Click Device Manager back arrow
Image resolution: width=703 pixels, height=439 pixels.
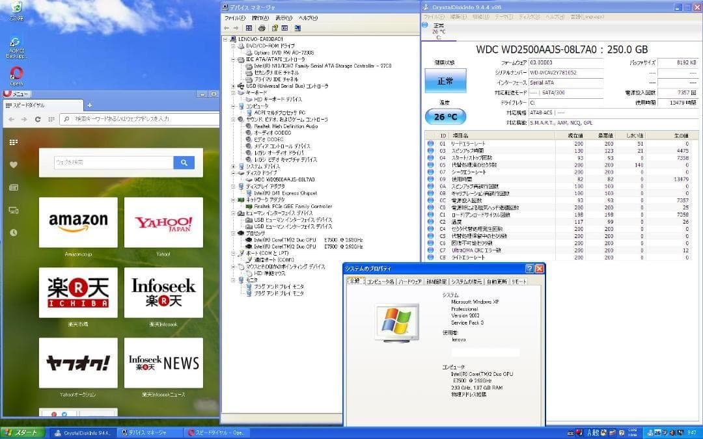tap(227, 28)
